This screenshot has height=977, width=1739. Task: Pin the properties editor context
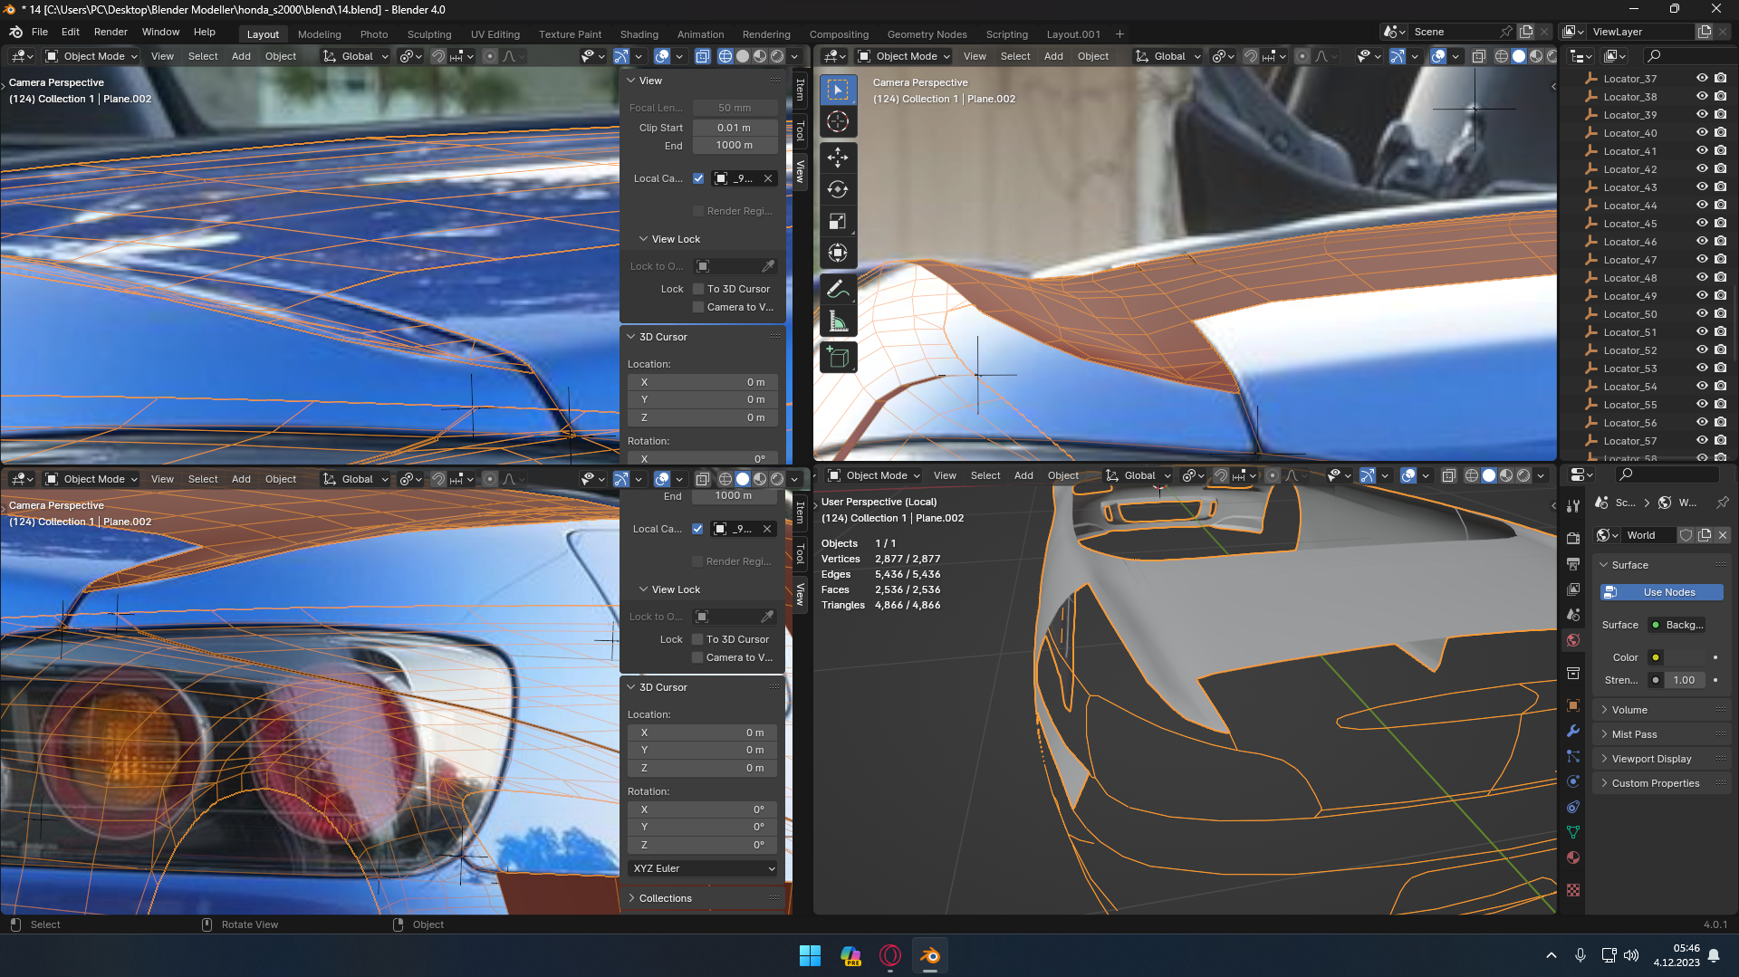(1722, 503)
